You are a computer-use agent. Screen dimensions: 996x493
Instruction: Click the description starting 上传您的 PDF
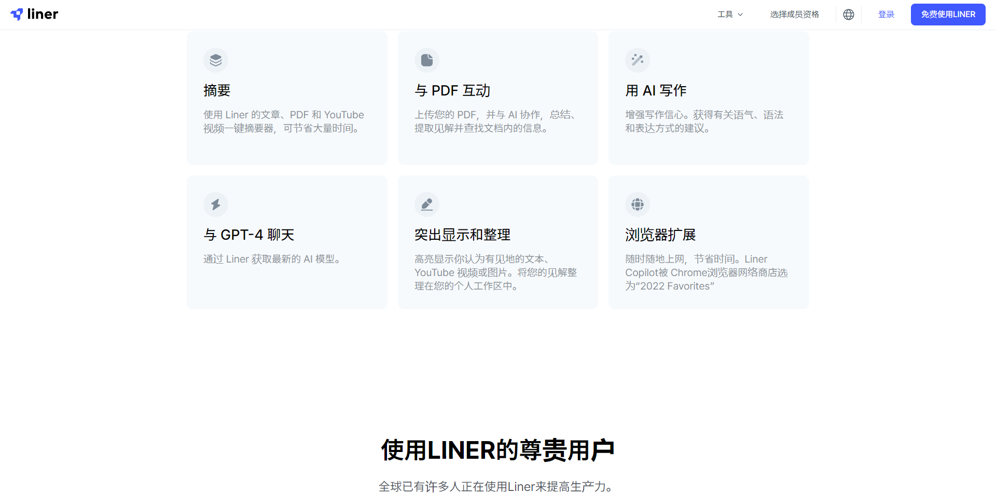tap(496, 121)
